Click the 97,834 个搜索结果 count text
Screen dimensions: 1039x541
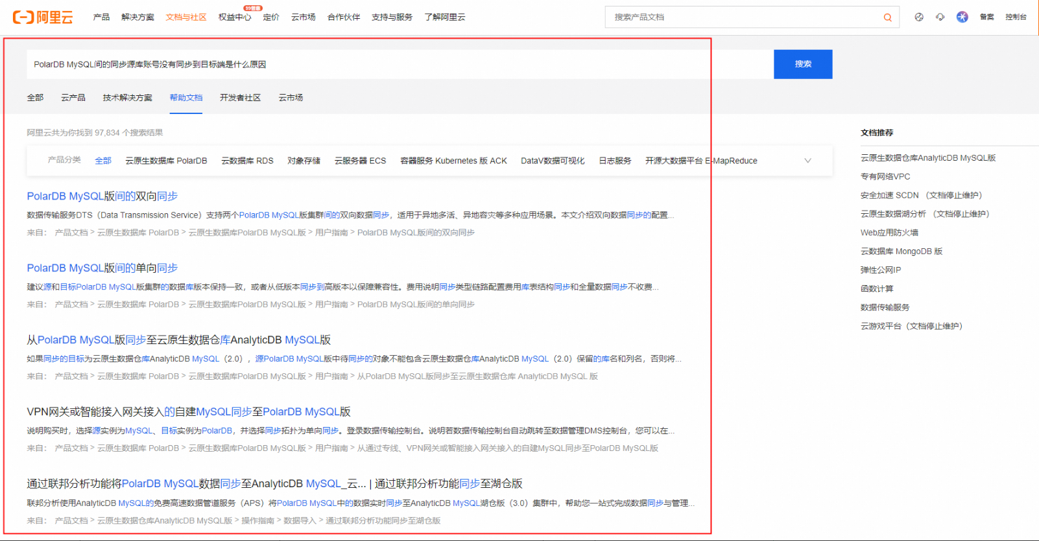coord(128,133)
